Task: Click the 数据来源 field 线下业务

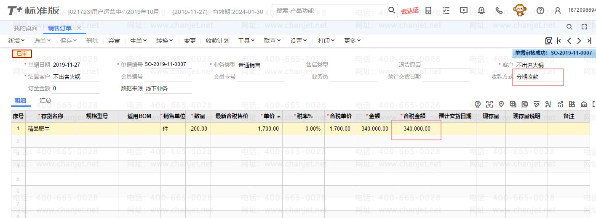Action: [x=168, y=89]
